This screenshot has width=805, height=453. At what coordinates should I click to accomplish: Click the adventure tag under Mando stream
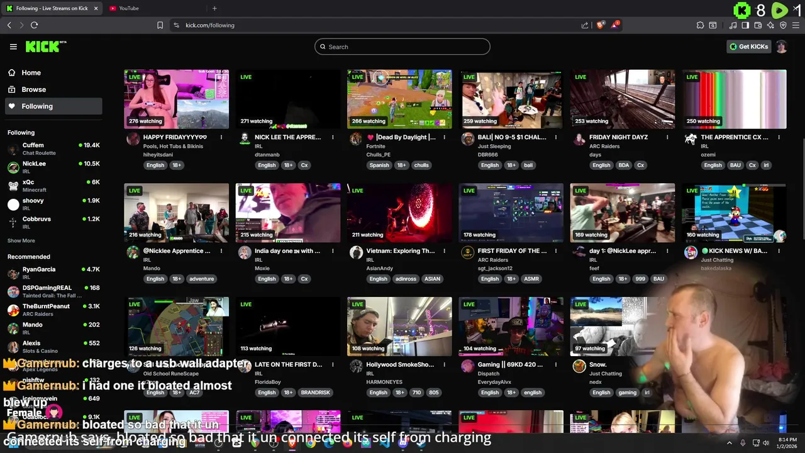[x=201, y=279]
